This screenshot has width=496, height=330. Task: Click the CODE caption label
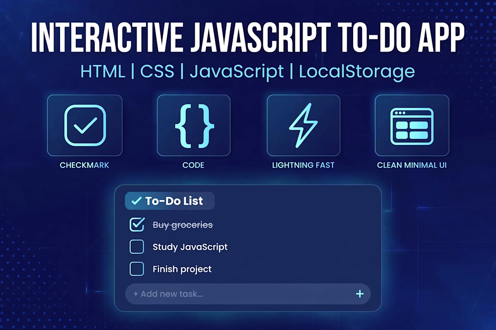tap(193, 165)
